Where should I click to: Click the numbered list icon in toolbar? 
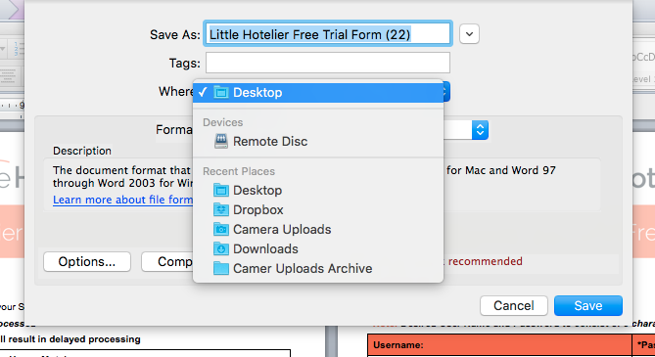[x=17, y=49]
